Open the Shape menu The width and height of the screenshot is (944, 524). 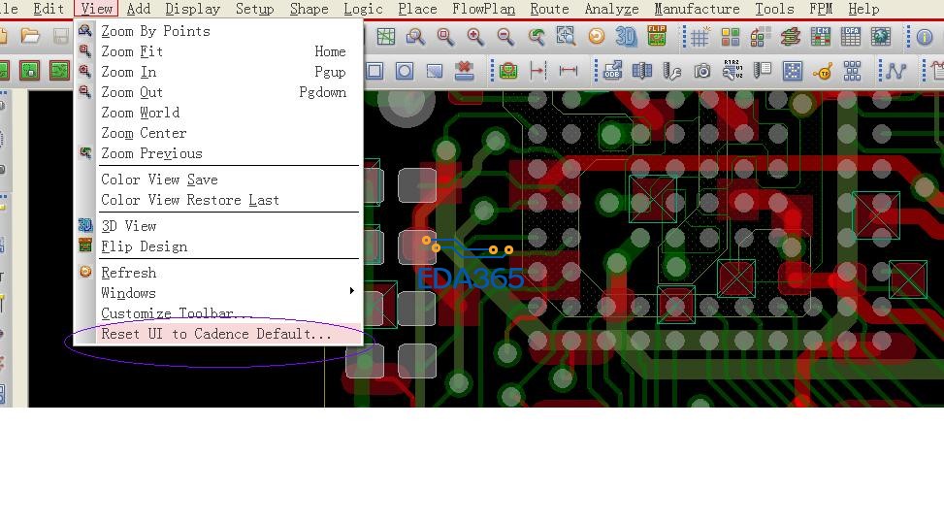pyautogui.click(x=309, y=9)
